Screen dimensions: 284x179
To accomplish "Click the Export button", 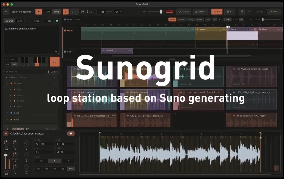I will click(x=200, y=12).
